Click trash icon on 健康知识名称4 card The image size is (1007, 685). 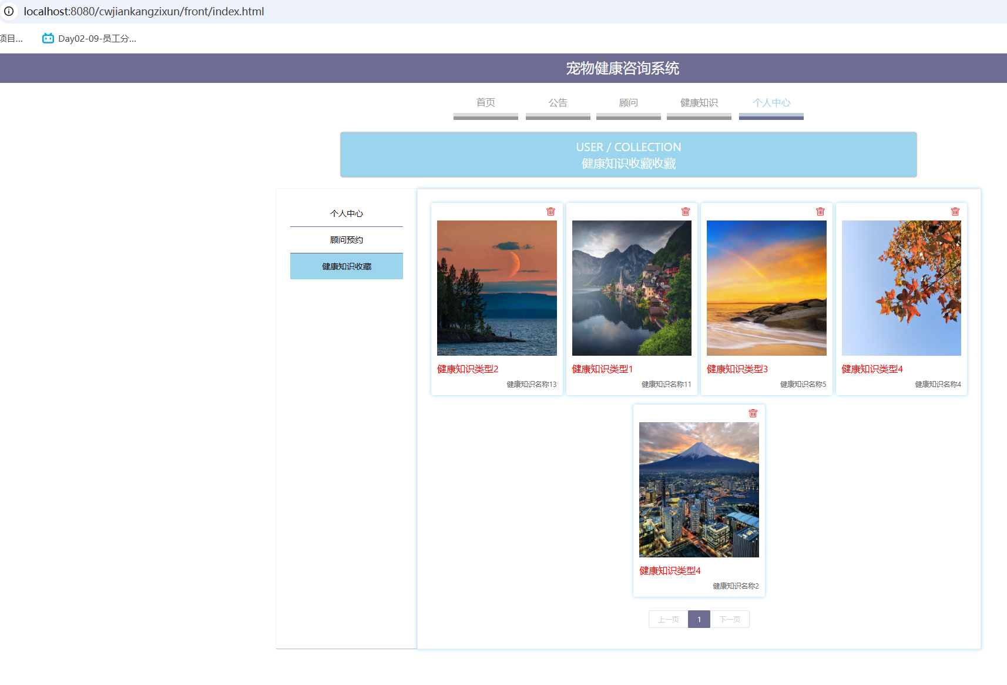click(x=955, y=212)
